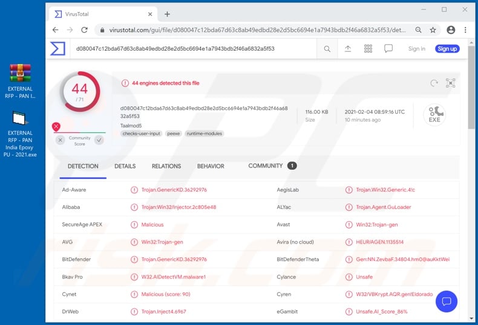The height and width of the screenshot is (325, 478).
Task: Click the reanalyze refresh icon
Action: [x=434, y=83]
